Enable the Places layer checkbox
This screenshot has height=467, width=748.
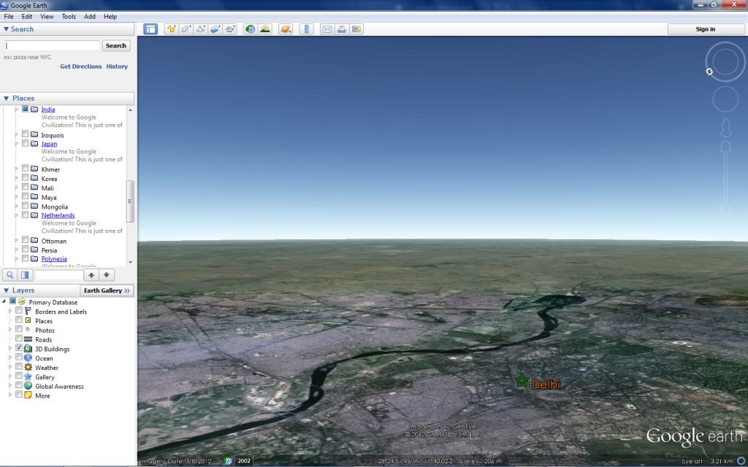19,320
